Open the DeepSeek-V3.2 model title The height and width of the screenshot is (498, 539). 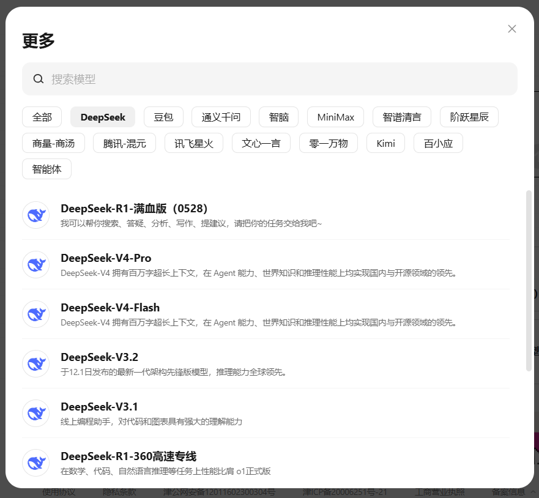[99, 357]
